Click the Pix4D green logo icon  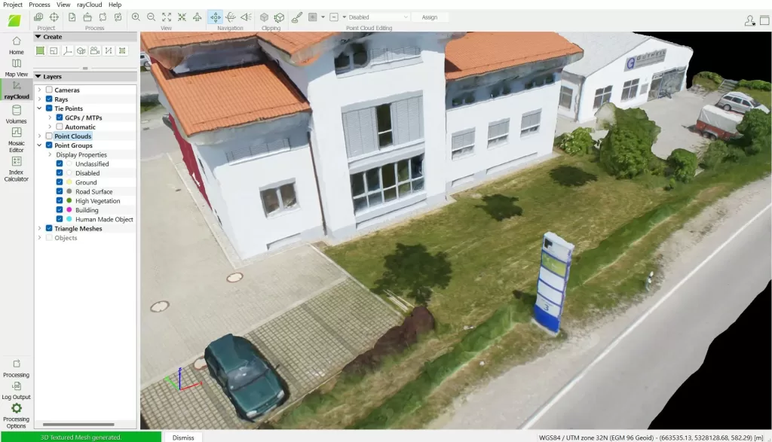pyautogui.click(x=15, y=20)
